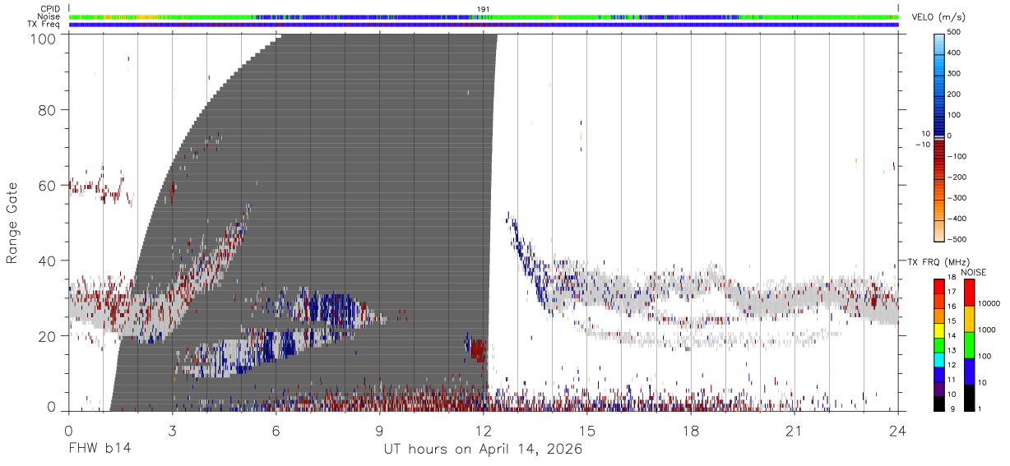Click the 10000 label on NOISE scale
Image resolution: width=1010 pixels, height=466 pixels.
[x=989, y=304]
